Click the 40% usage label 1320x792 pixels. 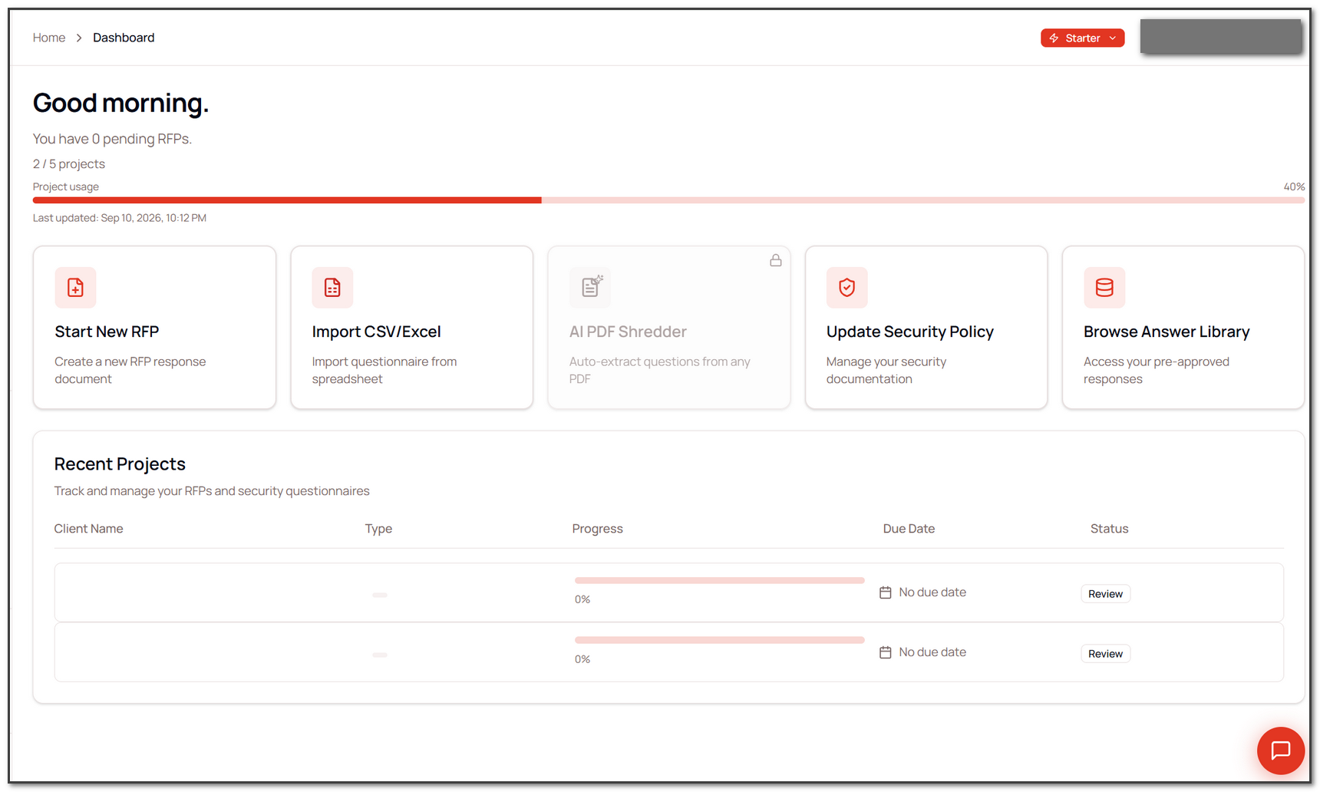[1294, 186]
